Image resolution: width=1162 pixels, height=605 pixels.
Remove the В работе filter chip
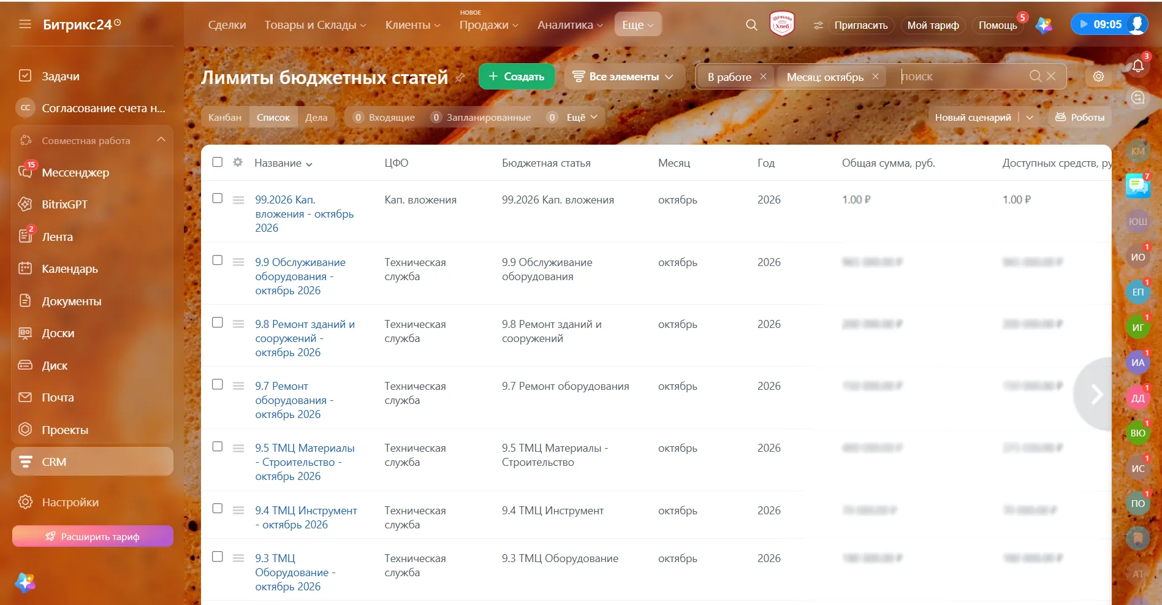click(x=763, y=77)
